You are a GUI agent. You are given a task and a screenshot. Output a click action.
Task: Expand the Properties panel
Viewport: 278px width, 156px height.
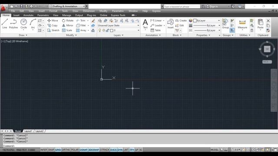(x=203, y=35)
